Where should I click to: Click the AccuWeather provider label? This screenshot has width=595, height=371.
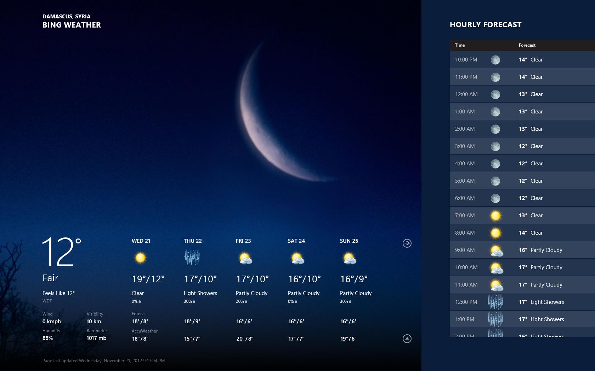tap(144, 331)
